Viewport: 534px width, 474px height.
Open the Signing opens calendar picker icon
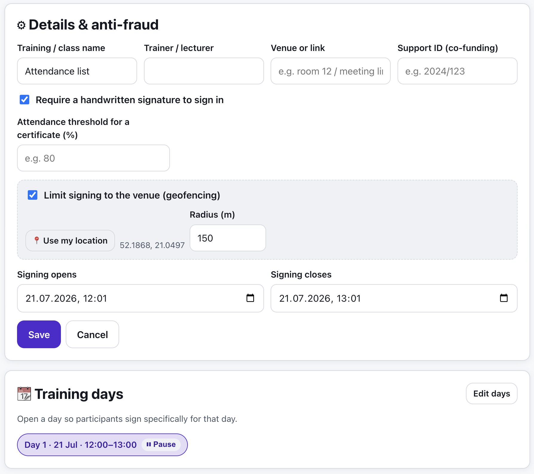click(250, 298)
